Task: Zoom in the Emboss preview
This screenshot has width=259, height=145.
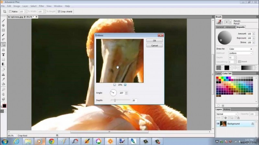Action: pyautogui.click(x=125, y=85)
